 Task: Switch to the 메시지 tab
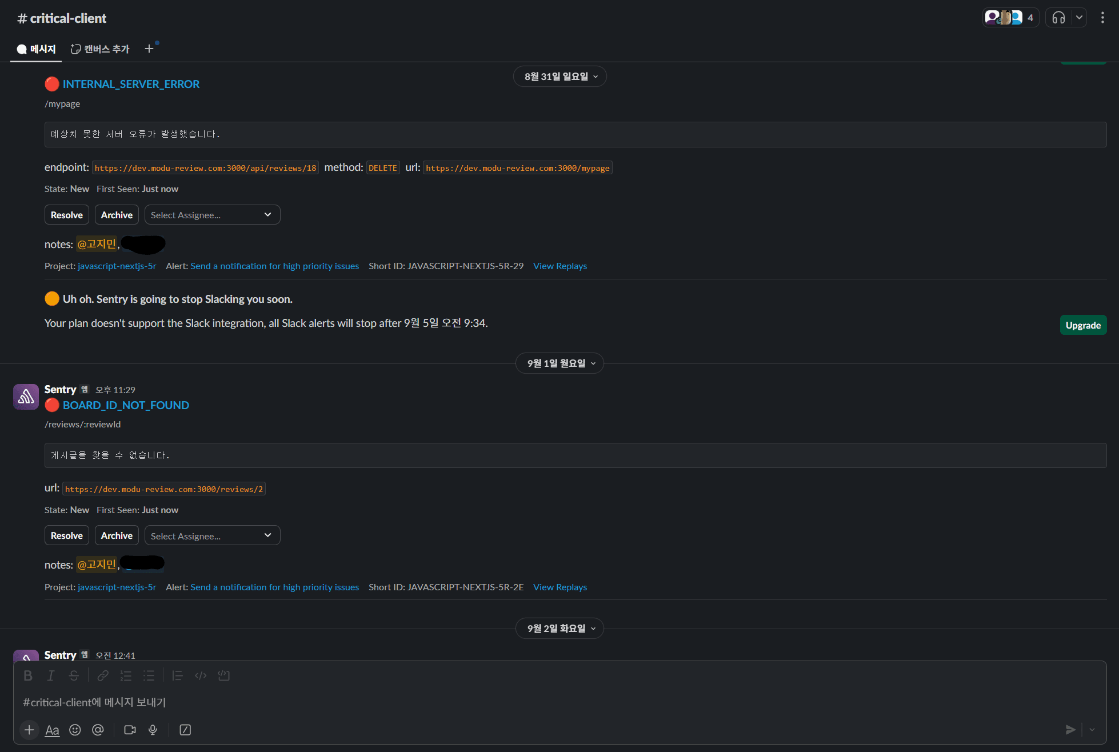coord(37,49)
